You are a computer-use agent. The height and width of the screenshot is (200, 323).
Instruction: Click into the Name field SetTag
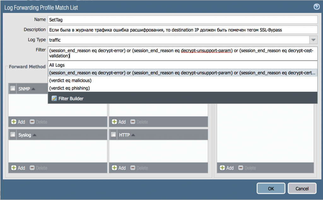183,20
